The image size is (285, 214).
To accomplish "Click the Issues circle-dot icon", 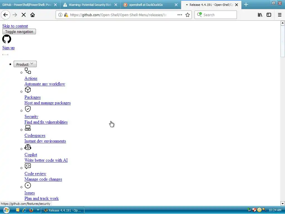I will (x=28, y=185).
